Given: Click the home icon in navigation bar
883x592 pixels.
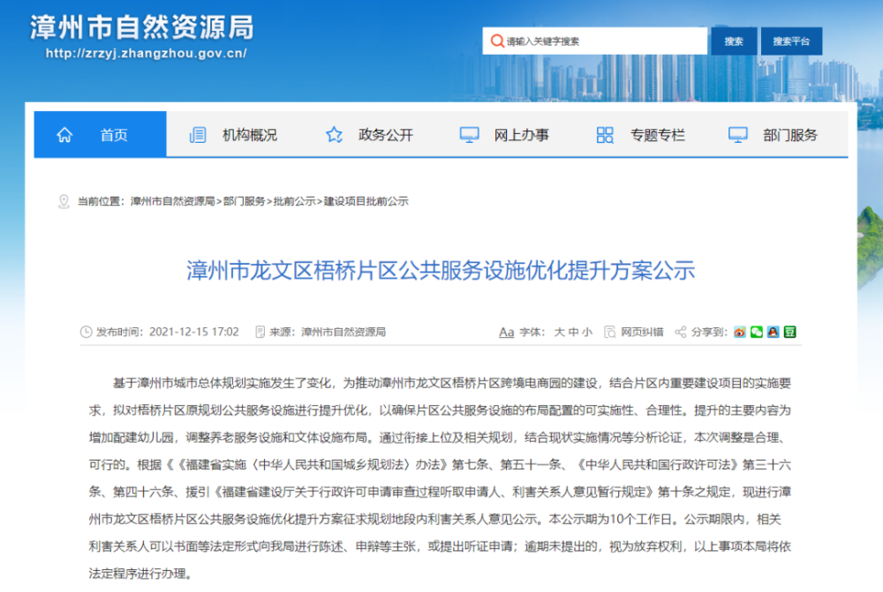Looking at the screenshot, I should [64, 134].
